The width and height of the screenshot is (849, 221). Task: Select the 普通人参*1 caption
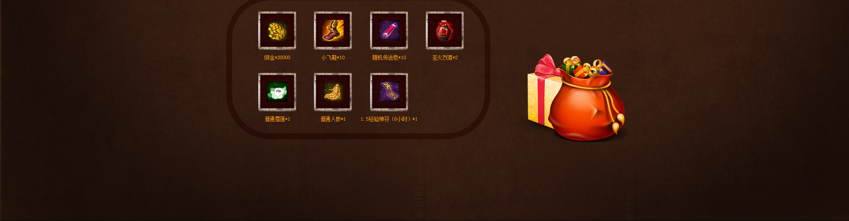coord(333,119)
